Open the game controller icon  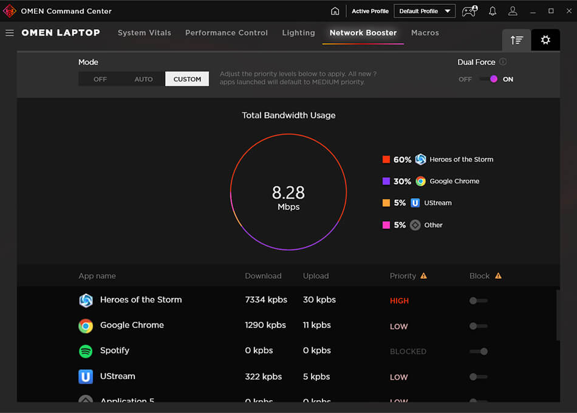click(469, 11)
